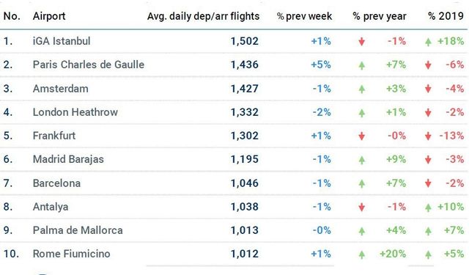Image resolution: width=469 pixels, height=275 pixels.
Task: Click red down arrow next to Paris -6%
Action: point(428,65)
